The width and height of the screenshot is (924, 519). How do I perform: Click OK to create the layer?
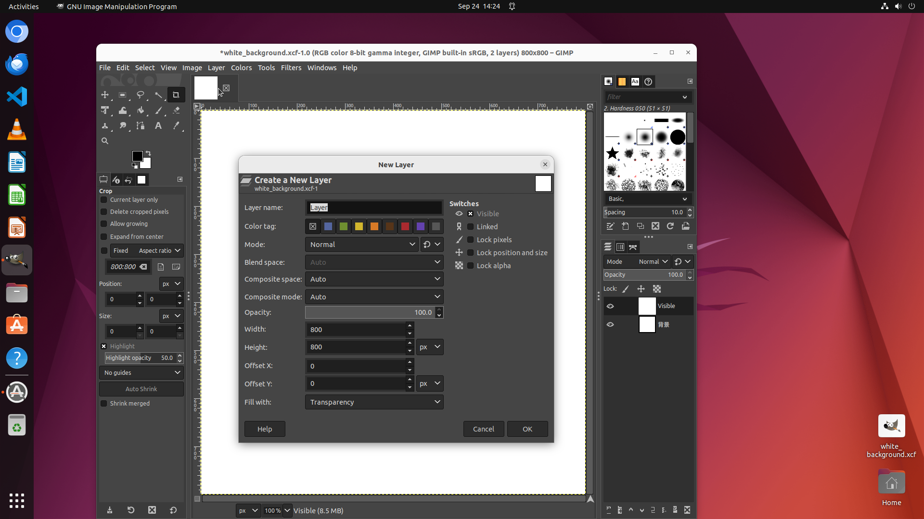coord(527,429)
